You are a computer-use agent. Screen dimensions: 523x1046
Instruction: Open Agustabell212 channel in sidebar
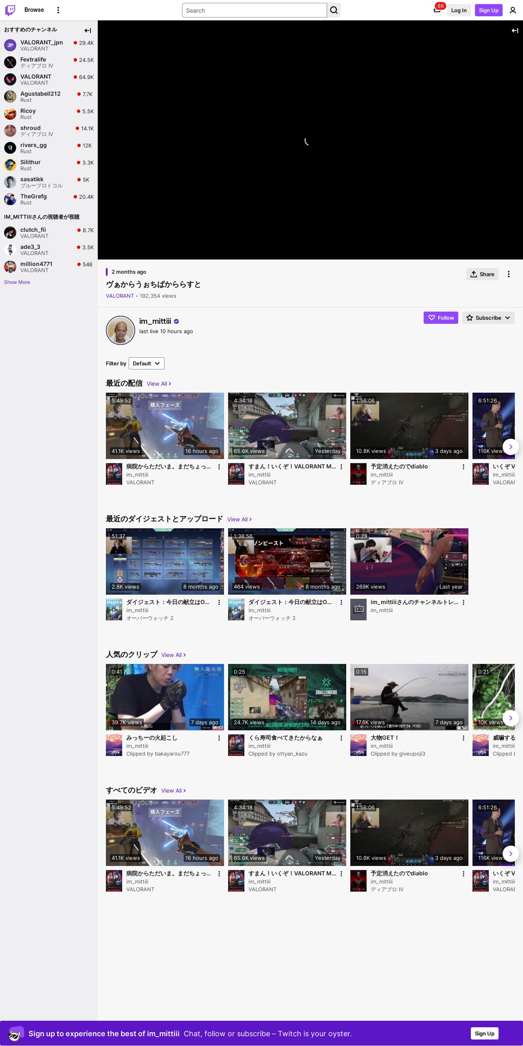click(49, 97)
